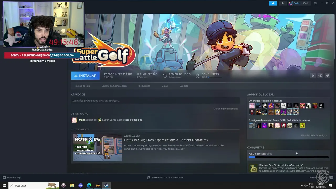Click the 'ESPAÇO NECESSÁRIO' 1,67 GB stat
The height and width of the screenshot is (189, 336).
tap(118, 76)
